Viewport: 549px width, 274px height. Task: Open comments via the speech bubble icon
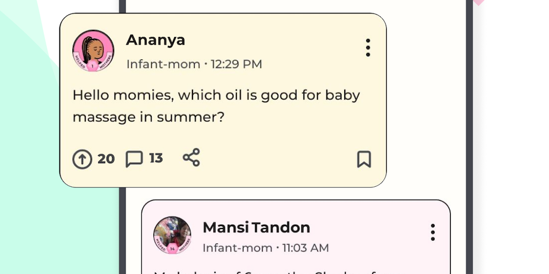[x=134, y=159]
